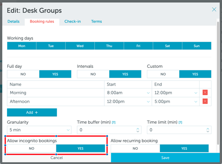Click the Time limit stepper arrows

pos(208,130)
